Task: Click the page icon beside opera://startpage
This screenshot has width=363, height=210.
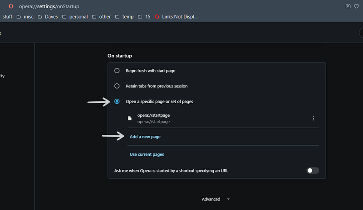Action: (130, 118)
